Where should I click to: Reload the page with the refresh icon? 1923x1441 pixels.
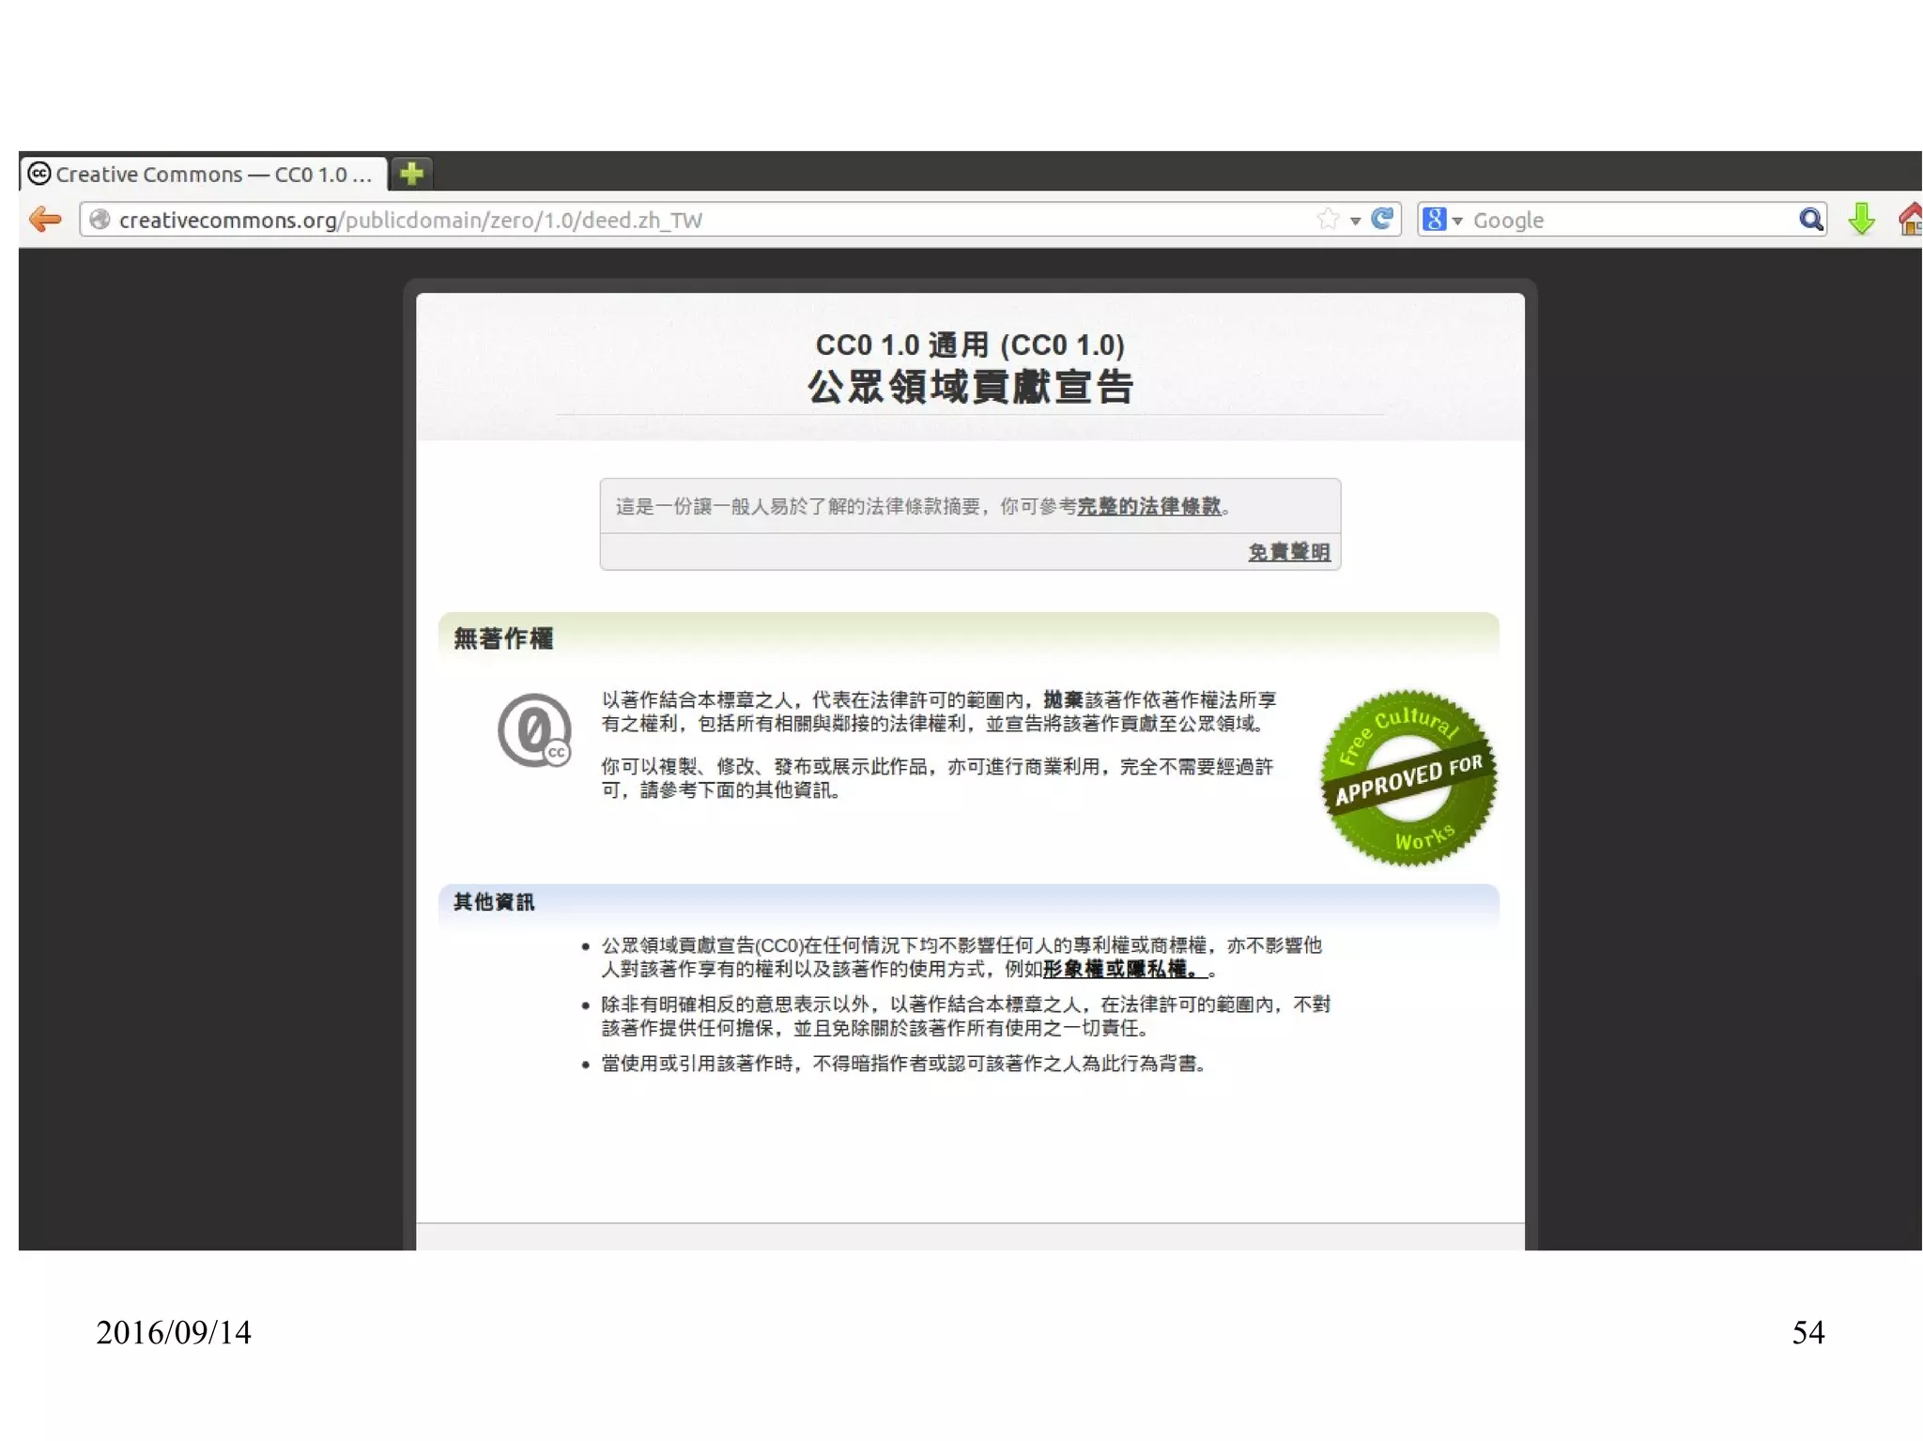[x=1382, y=220]
